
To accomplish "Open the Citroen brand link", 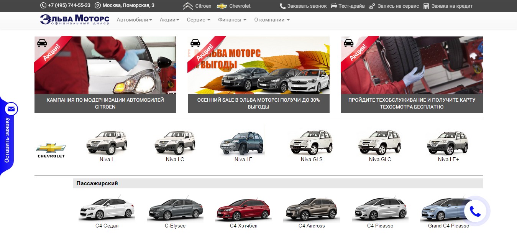I will click(x=197, y=6).
